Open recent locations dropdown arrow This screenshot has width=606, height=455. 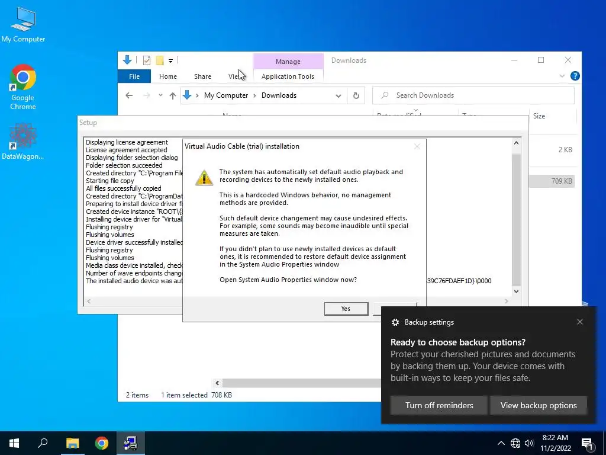pyautogui.click(x=160, y=95)
